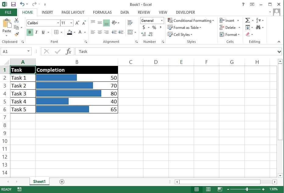
Task: Click the Fill down arrow icon
Action: pos(248,27)
